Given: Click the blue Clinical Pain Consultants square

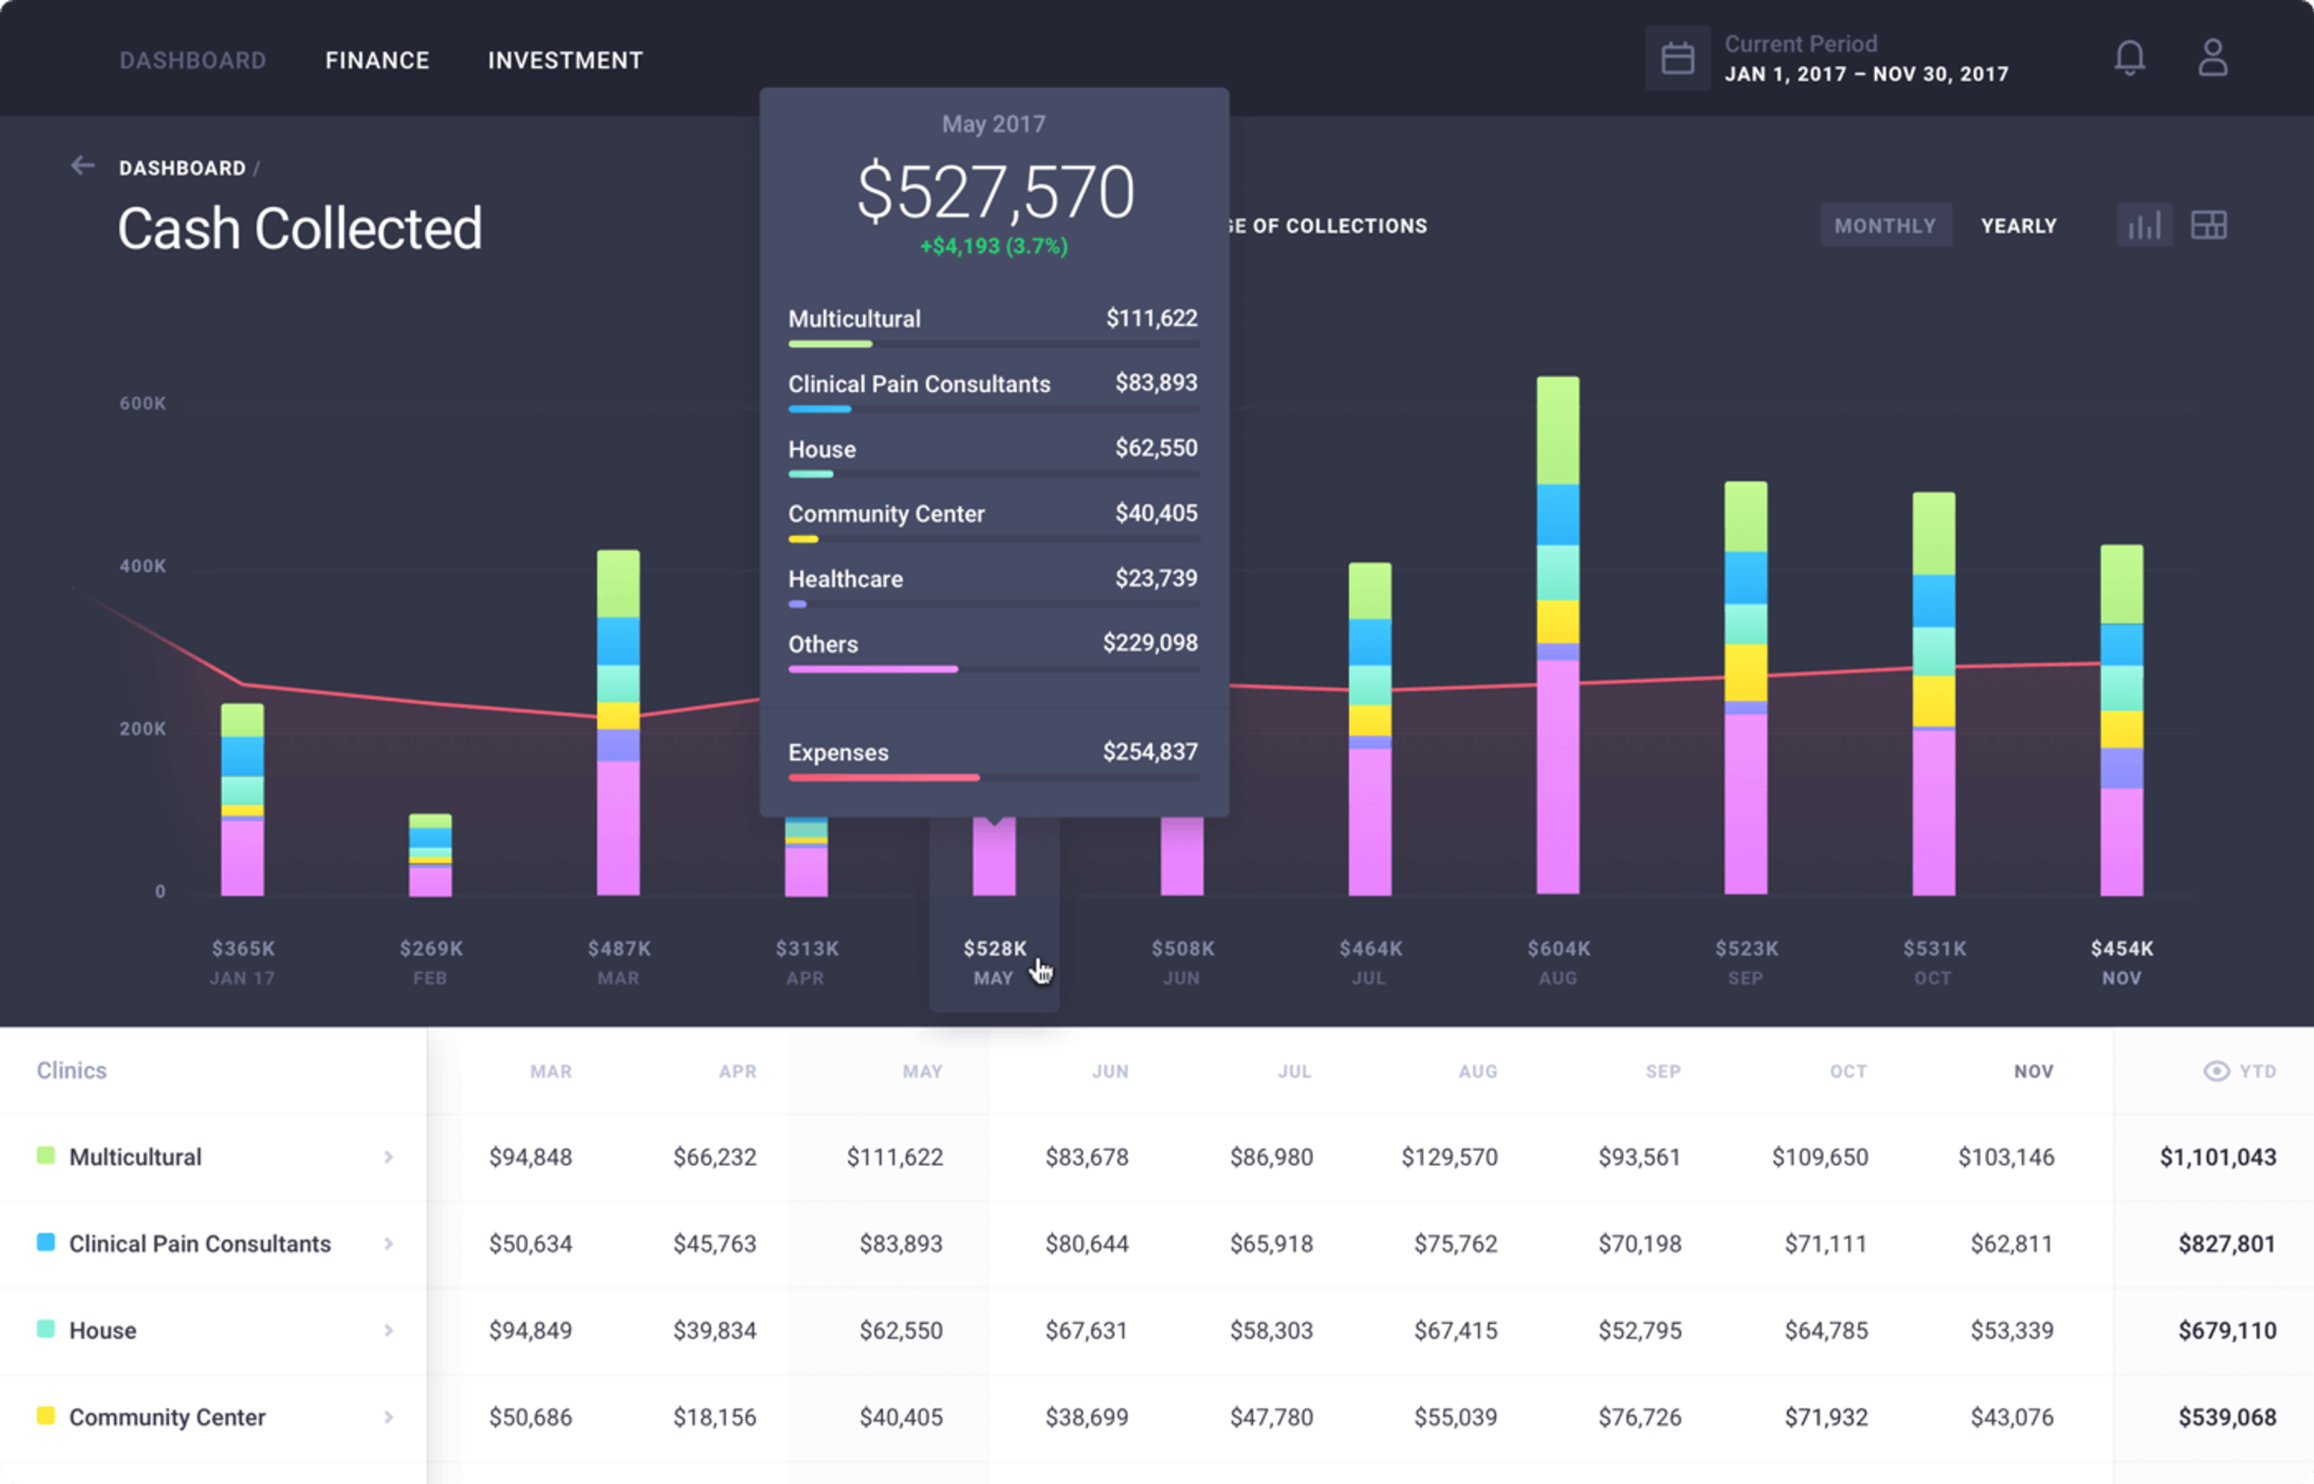Looking at the screenshot, I should tap(45, 1242).
